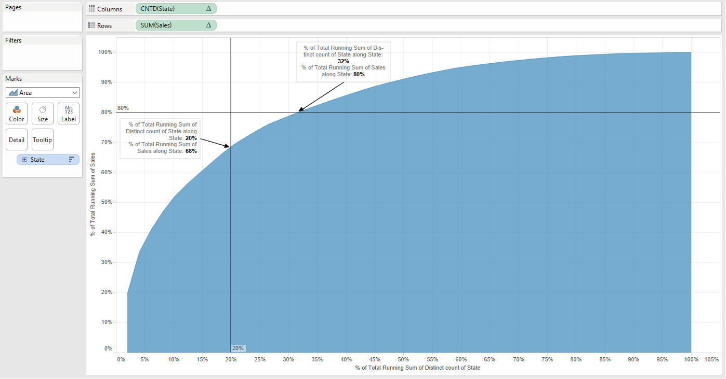This screenshot has width=726, height=379.
Task: Click the 25% tick on the horizontal axis
Action: pyautogui.click(x=260, y=359)
